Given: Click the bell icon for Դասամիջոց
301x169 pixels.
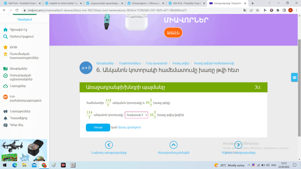Looking at the screenshot, I should tap(5, 118).
